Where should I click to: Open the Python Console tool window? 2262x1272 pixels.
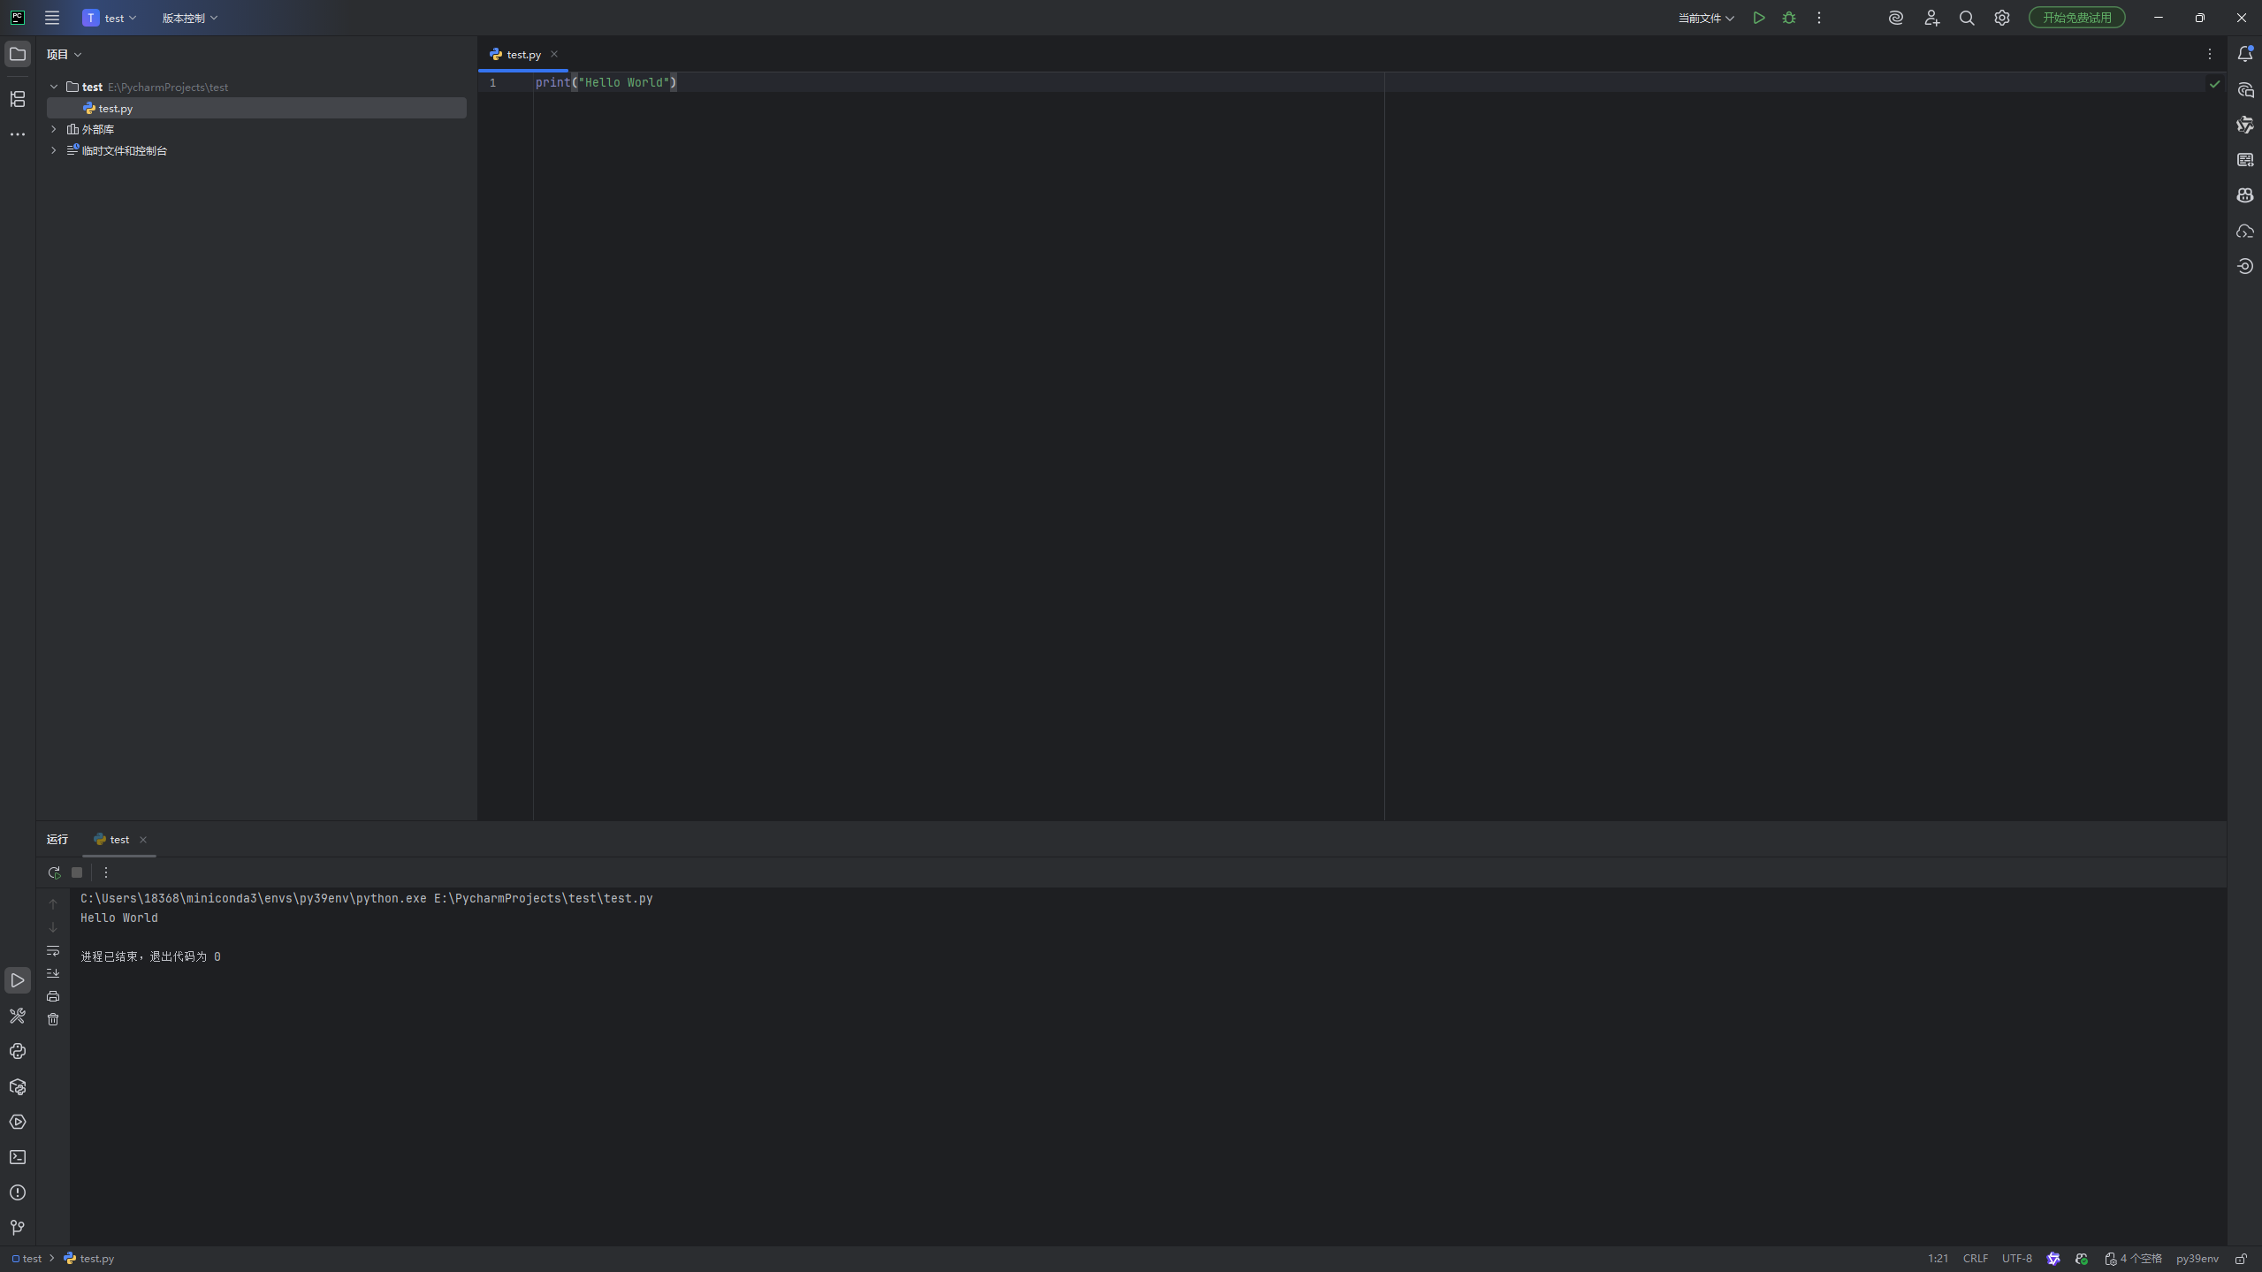tap(18, 1051)
